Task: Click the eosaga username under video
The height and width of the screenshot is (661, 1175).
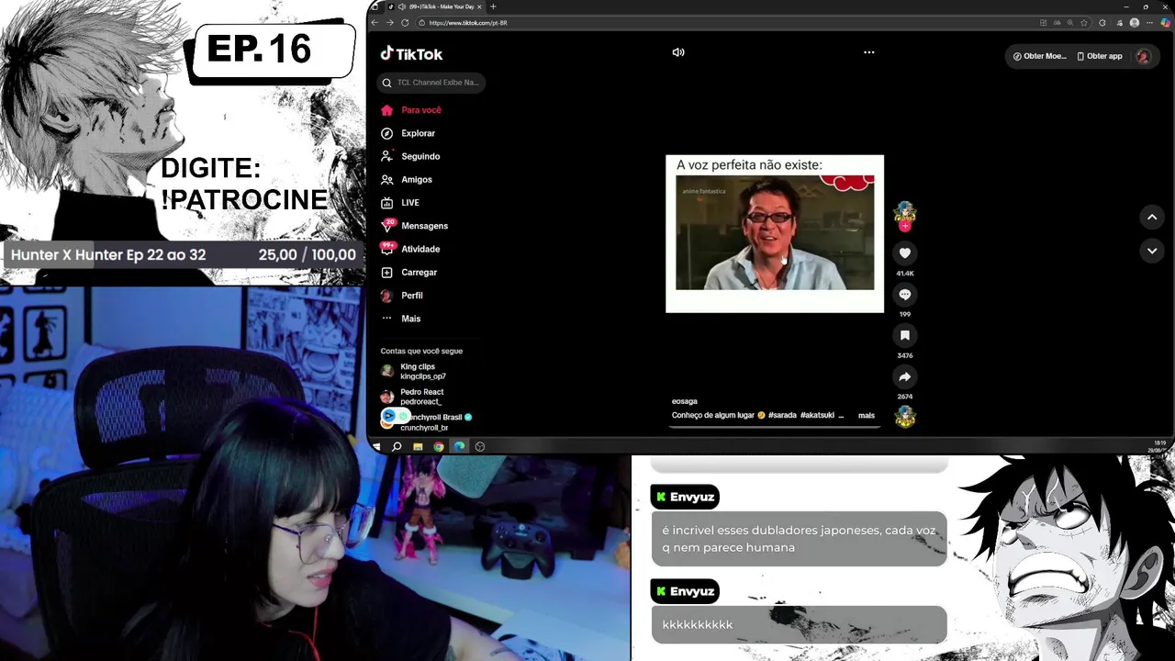Action: 685,401
